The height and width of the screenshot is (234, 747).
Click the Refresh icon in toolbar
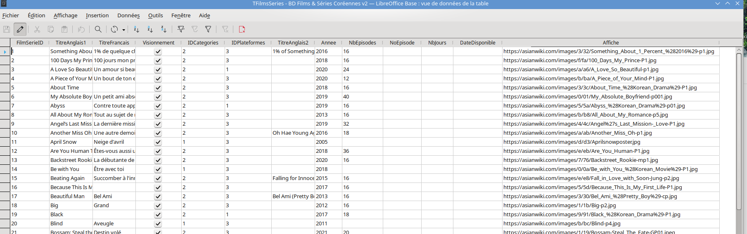(114, 29)
